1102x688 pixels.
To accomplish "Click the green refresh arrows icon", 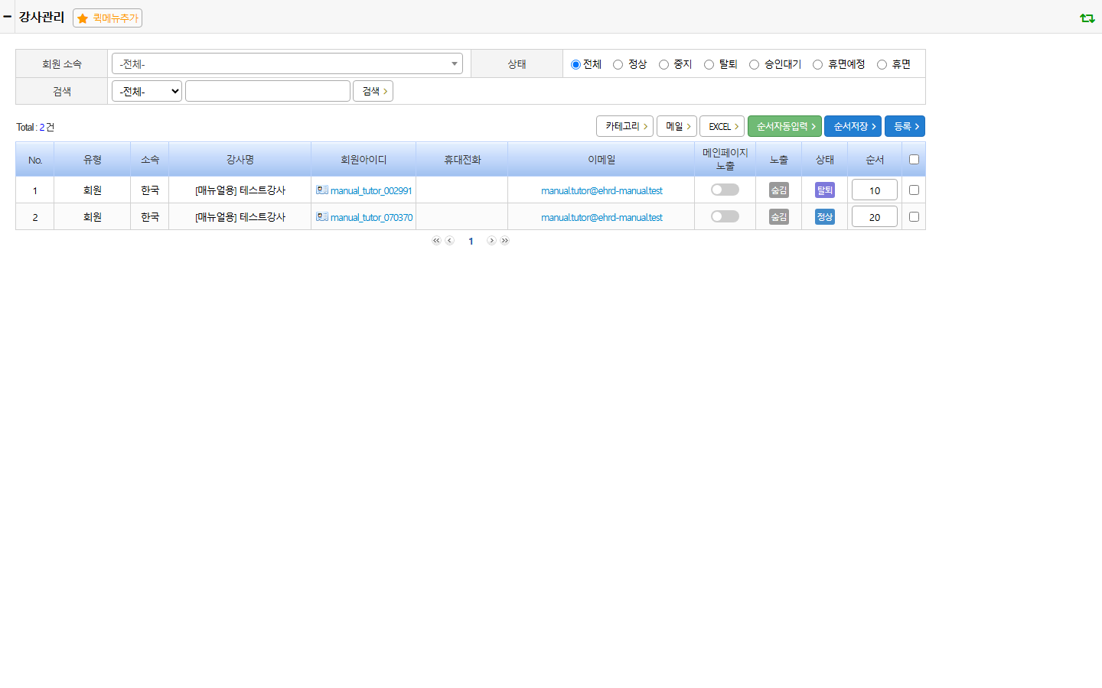I will coord(1087,18).
